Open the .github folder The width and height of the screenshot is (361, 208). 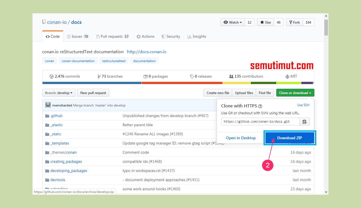[56, 116]
